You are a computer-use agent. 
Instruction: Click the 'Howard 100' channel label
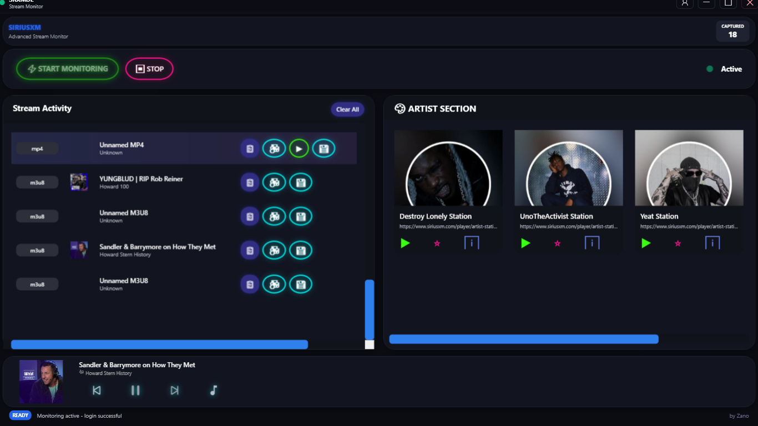(113, 187)
